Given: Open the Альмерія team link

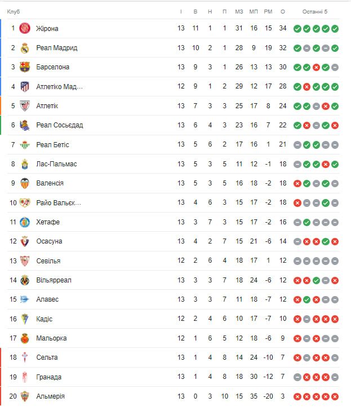Looking at the screenshot, I should point(50,396).
